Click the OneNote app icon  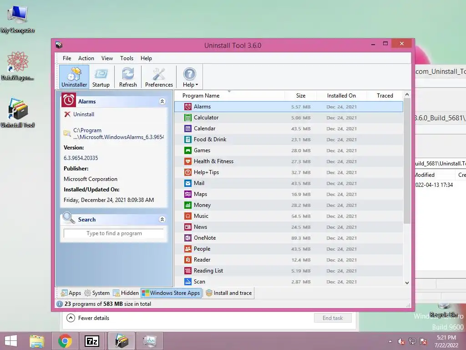(x=188, y=238)
